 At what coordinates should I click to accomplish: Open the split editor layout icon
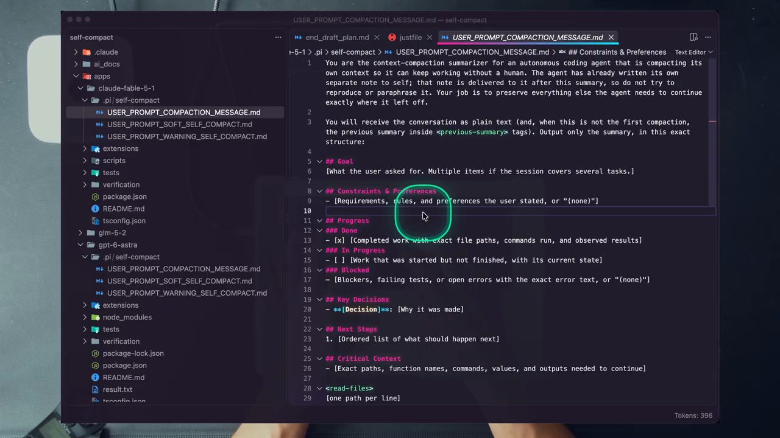click(x=693, y=37)
